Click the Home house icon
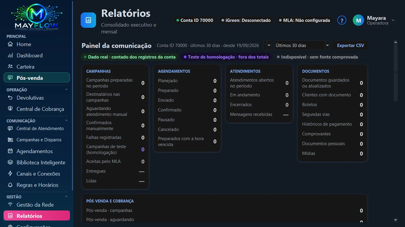 (x=10, y=44)
